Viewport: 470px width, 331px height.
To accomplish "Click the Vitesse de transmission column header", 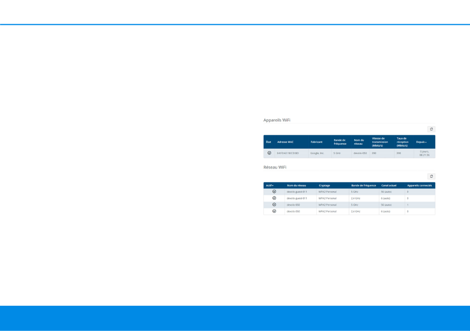I will coord(381,142).
